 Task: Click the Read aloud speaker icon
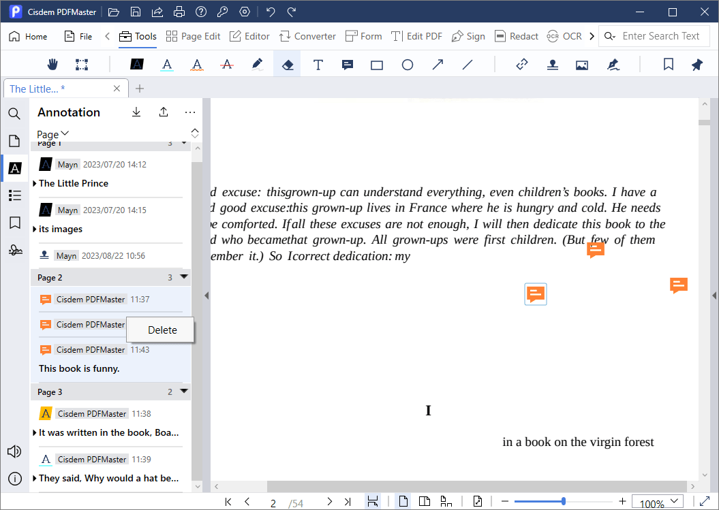point(14,451)
